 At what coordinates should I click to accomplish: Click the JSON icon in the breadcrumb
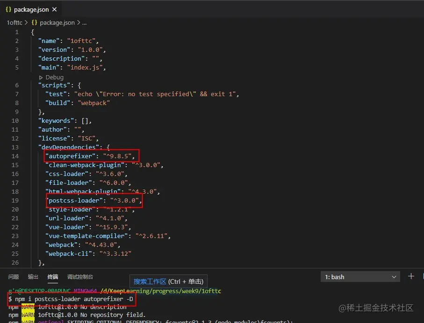click(x=34, y=23)
